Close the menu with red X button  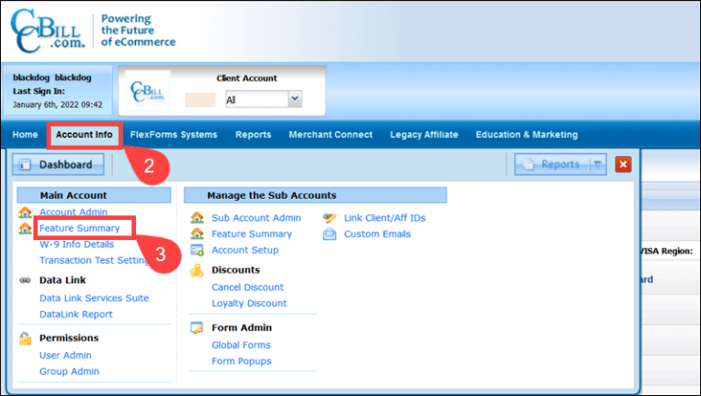pos(623,164)
